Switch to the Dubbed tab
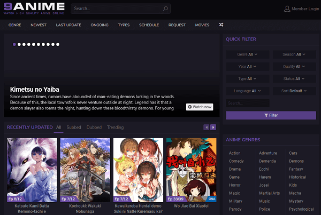Viewport: 321px width, 215px height. (94, 128)
